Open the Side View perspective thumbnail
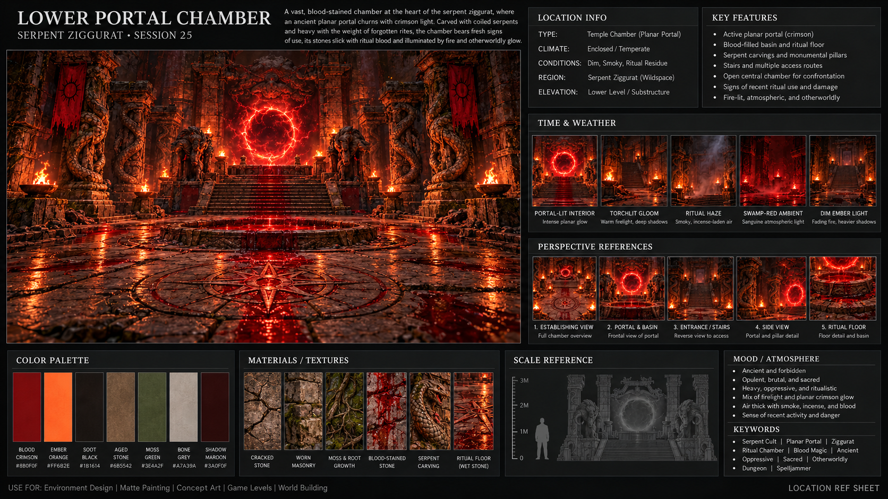This screenshot has height=499, width=888. 771,288
